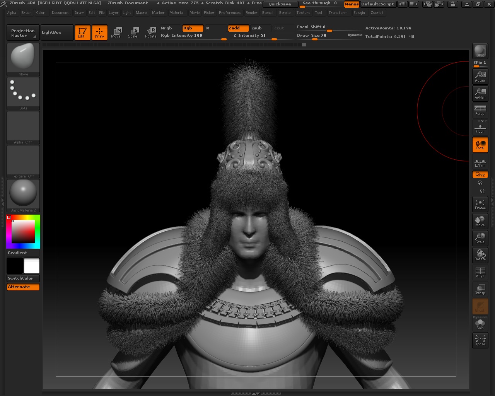The image size is (495, 396).
Task: Click the Xpose icon
Action: pyautogui.click(x=480, y=340)
